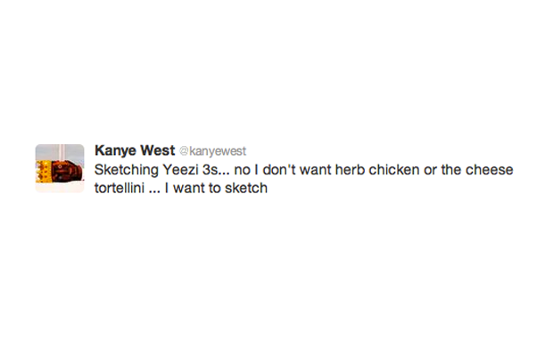
Task: Open the Kanye West profile avatar
Action: tap(60, 168)
